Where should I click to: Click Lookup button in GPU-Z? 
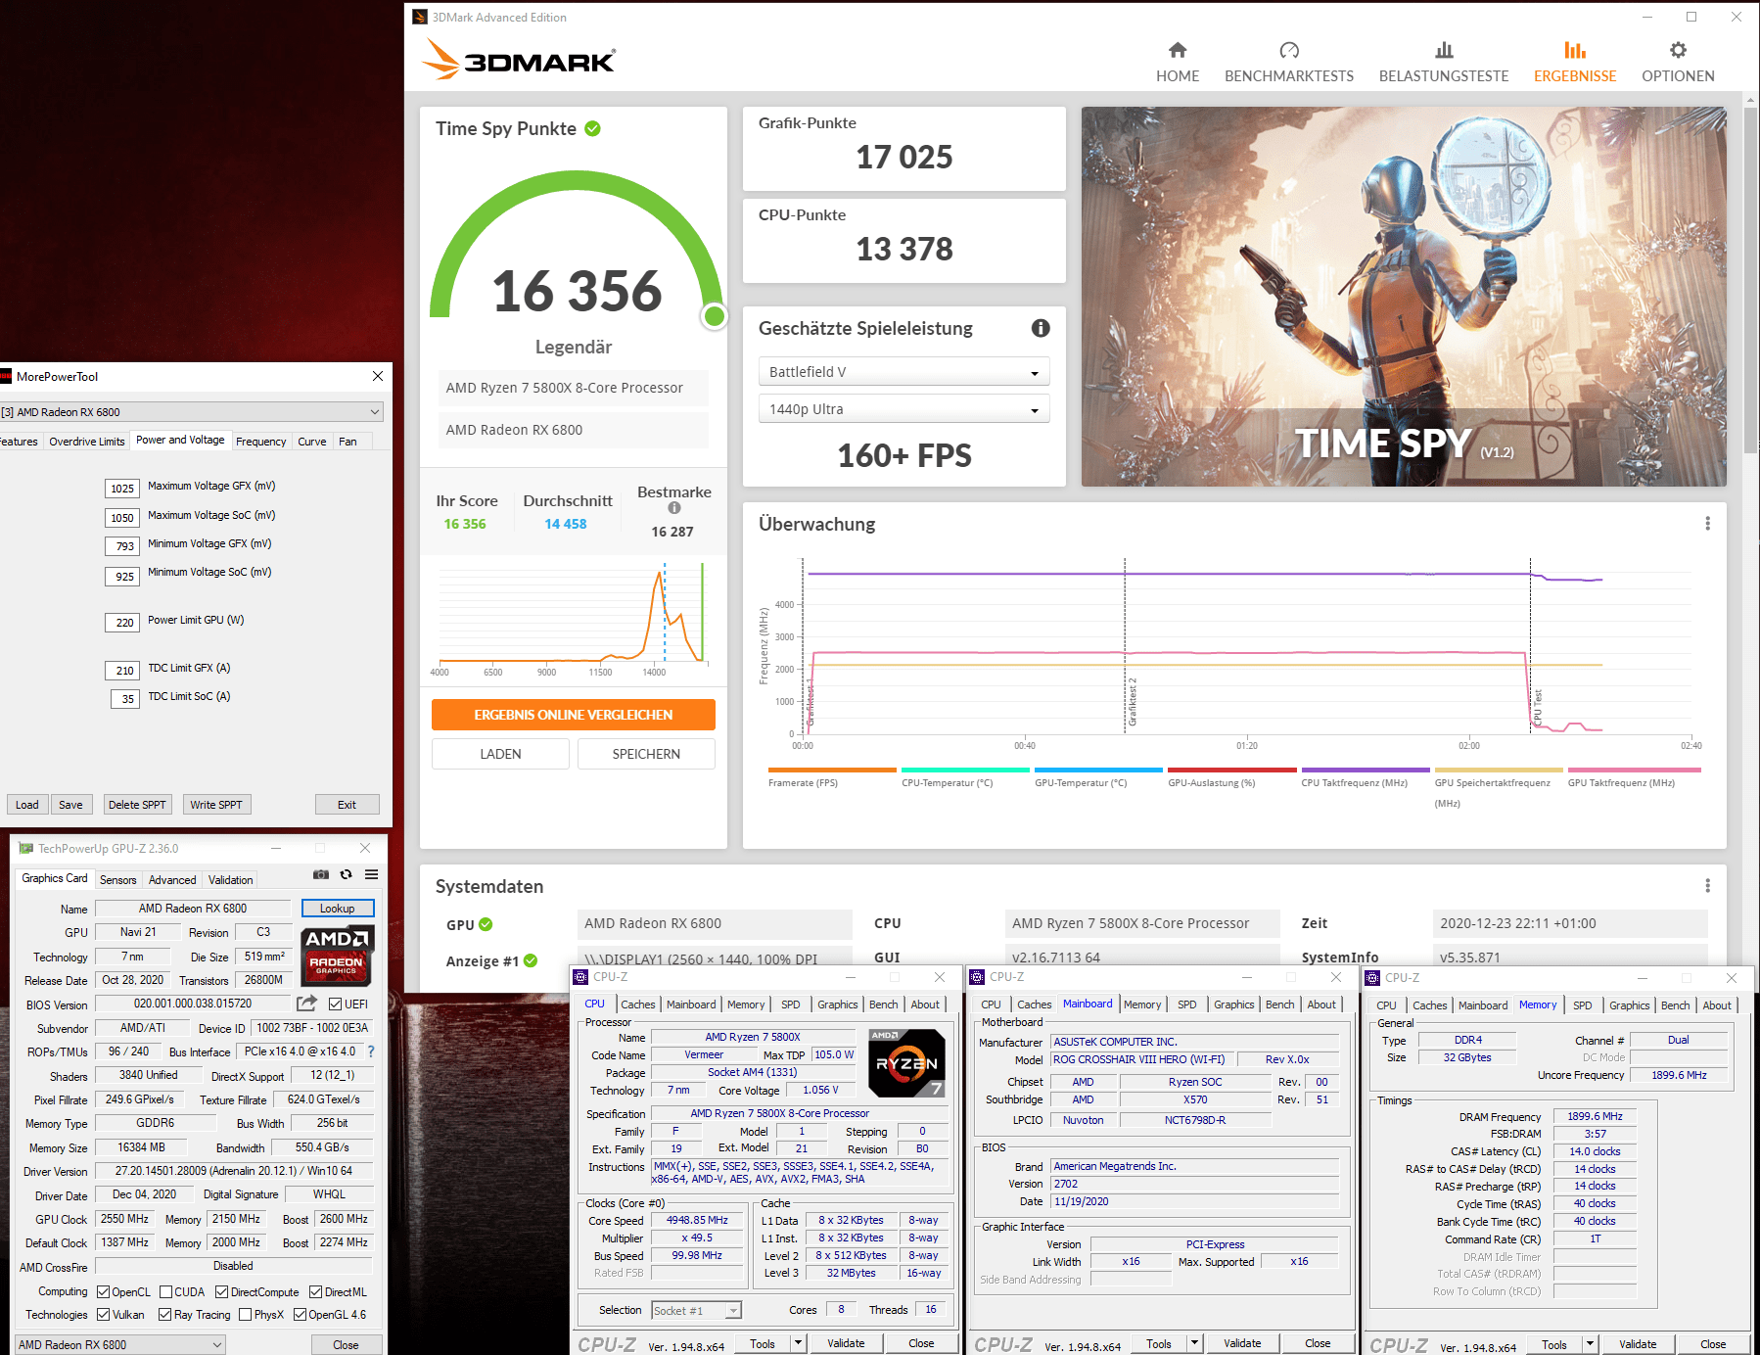coord(338,909)
